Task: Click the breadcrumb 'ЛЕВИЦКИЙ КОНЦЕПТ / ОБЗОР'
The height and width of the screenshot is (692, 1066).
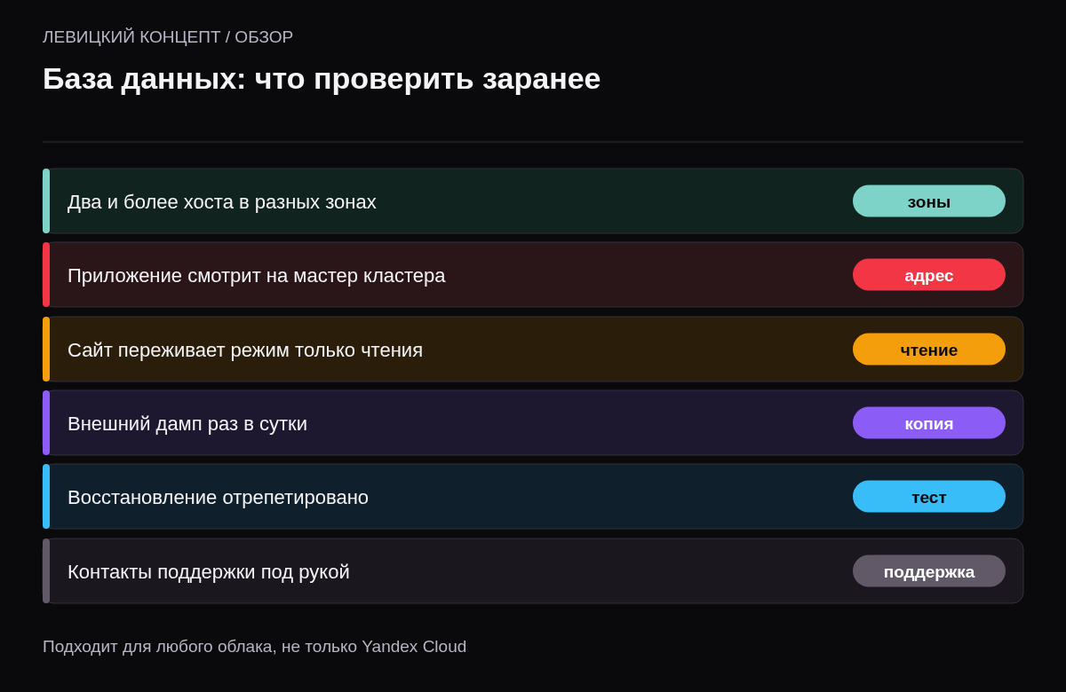Action: [168, 37]
